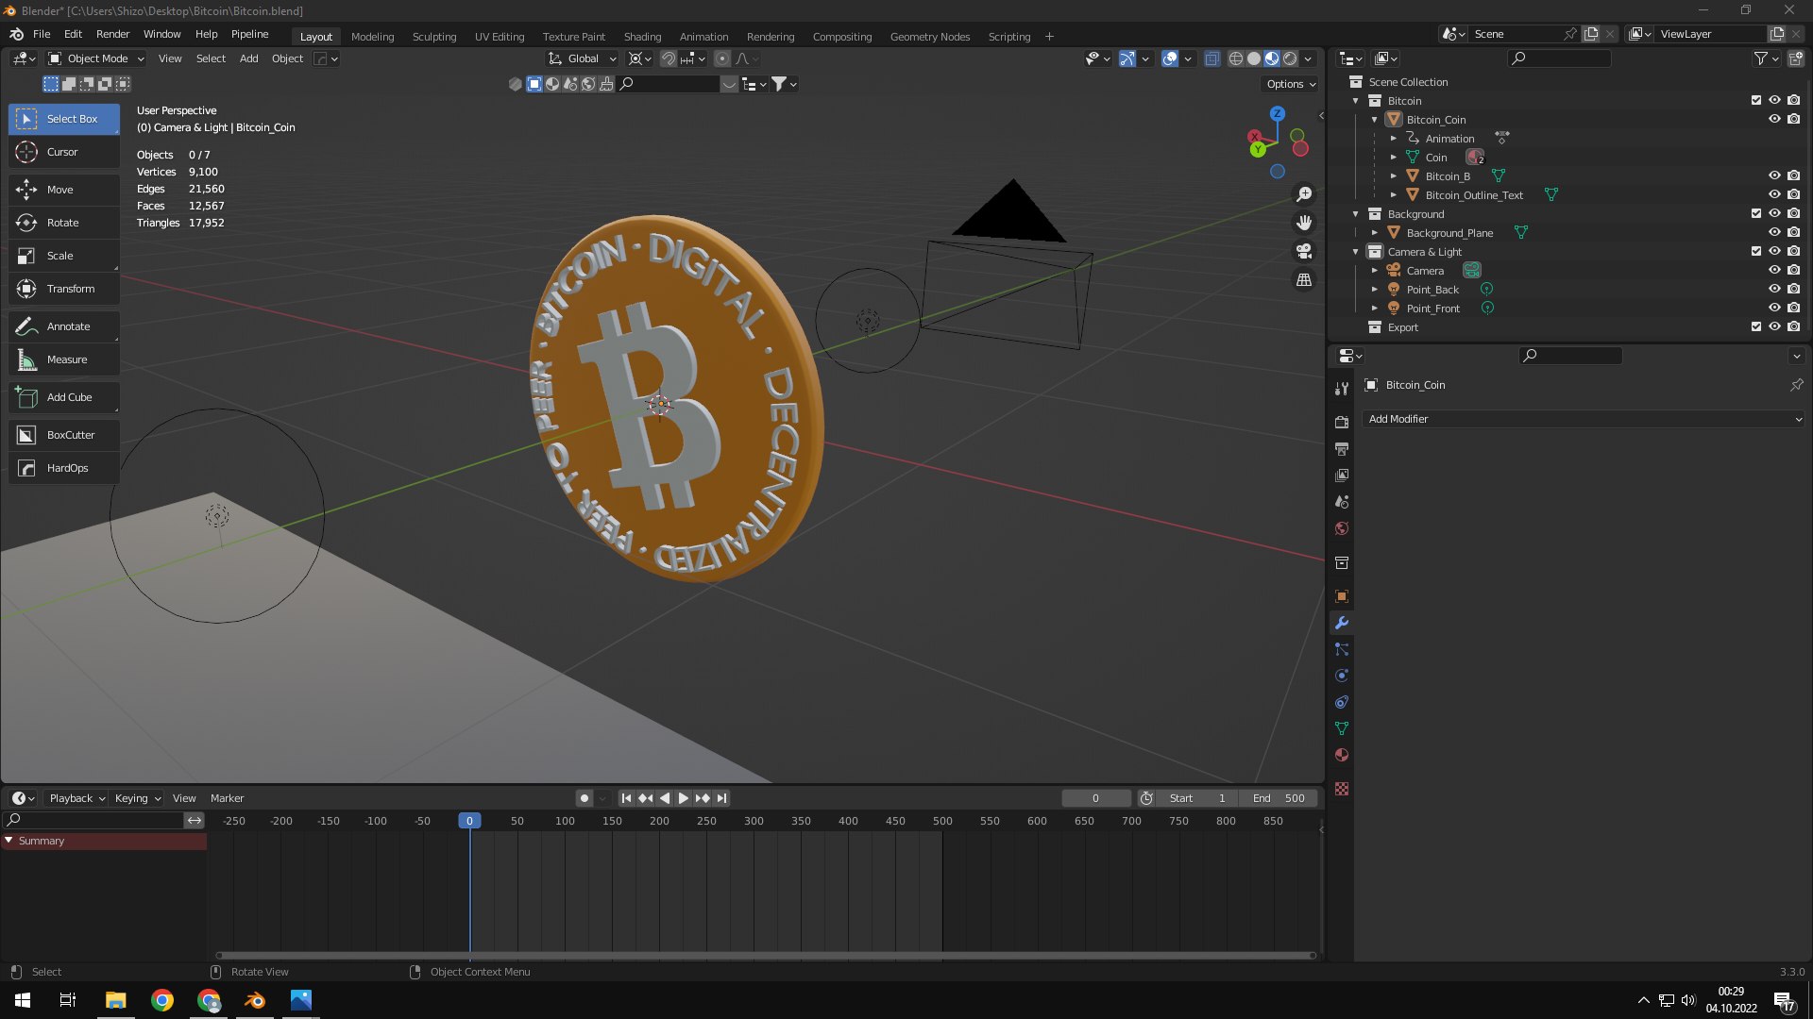This screenshot has height=1019, width=1813.
Task: Open the Object Data properties tab
Action: point(1342,728)
